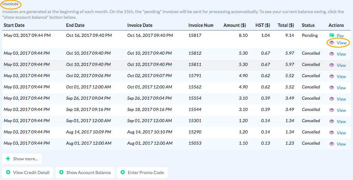Click the eye icon for invoice 15791

[332, 76]
